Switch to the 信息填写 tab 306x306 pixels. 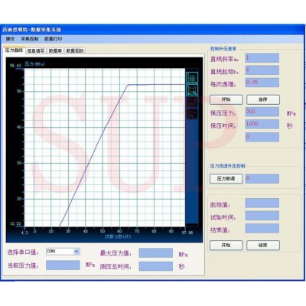(36, 51)
